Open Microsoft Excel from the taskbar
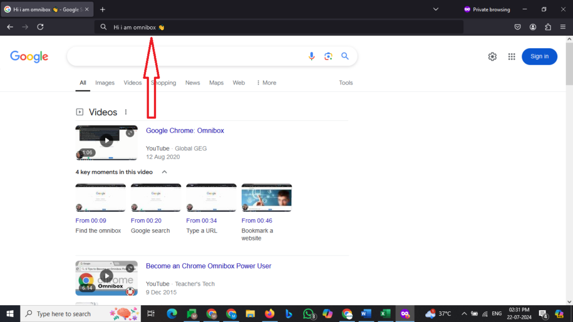The height and width of the screenshot is (322, 573). click(385, 314)
